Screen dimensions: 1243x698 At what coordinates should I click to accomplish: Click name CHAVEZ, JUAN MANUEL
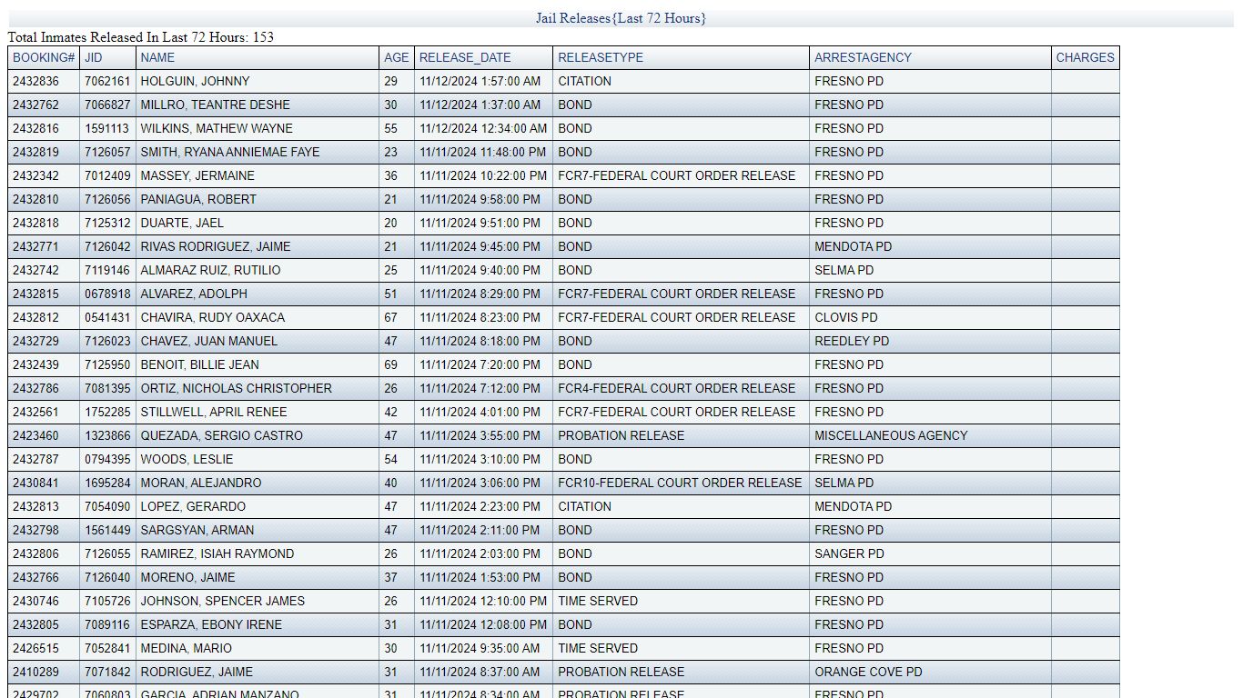[x=209, y=341]
